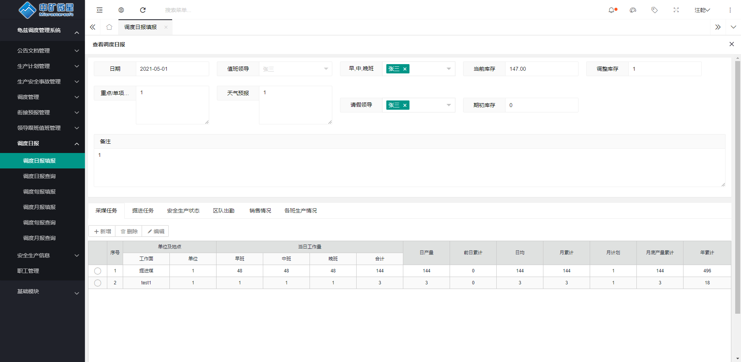The height and width of the screenshot is (362, 741).
Task: Click the 备注 text area
Action: pos(409,168)
